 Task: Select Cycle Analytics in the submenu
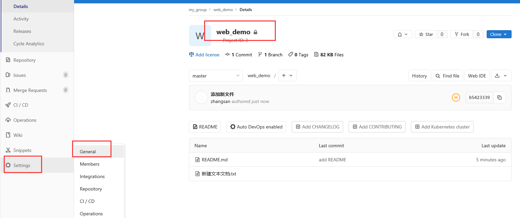click(x=38, y=44)
